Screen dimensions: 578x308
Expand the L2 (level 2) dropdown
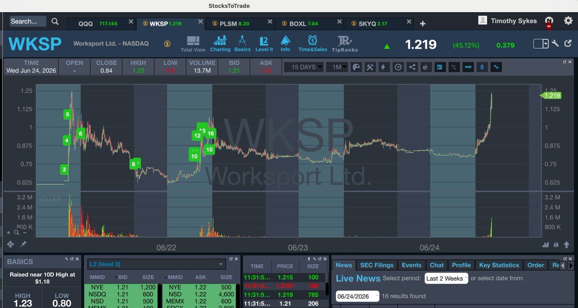(156, 264)
